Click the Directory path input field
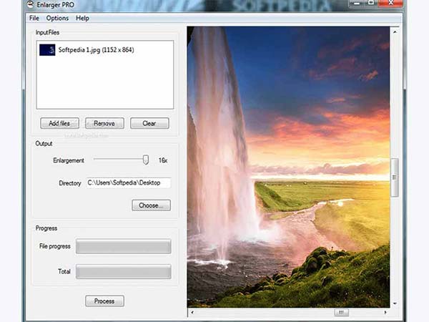This screenshot has width=429, height=322. point(129,182)
